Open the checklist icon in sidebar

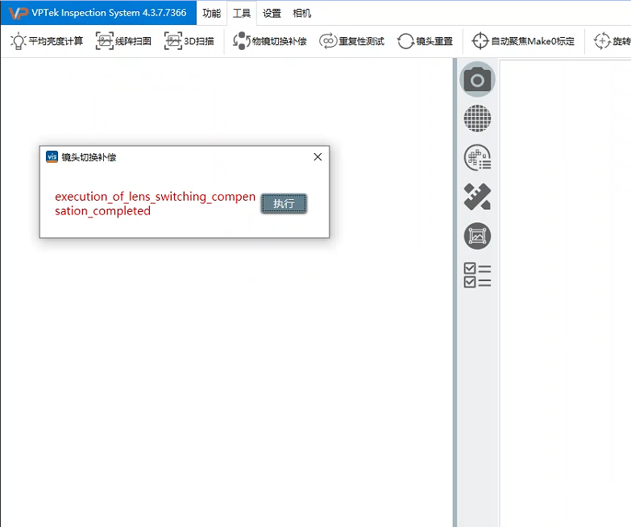pos(477,275)
